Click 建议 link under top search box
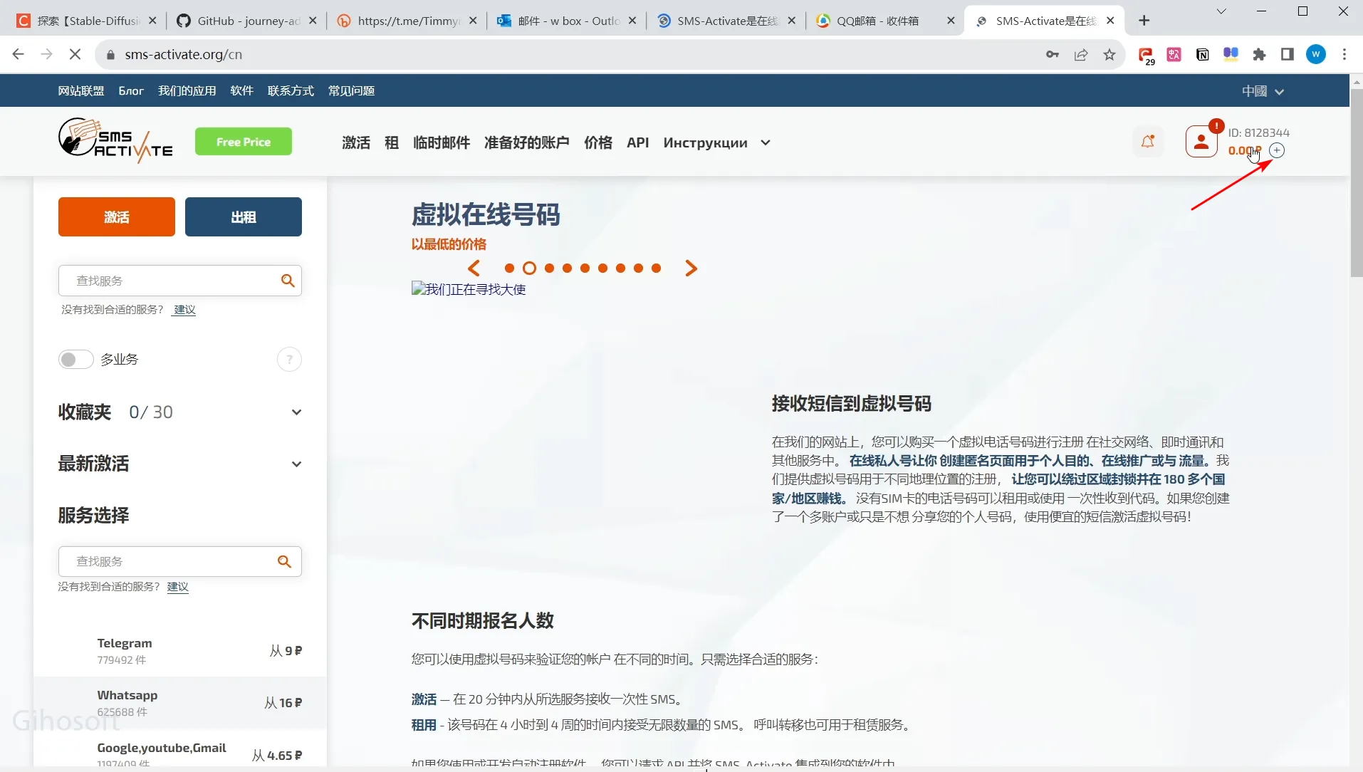The width and height of the screenshot is (1363, 772). 184,310
